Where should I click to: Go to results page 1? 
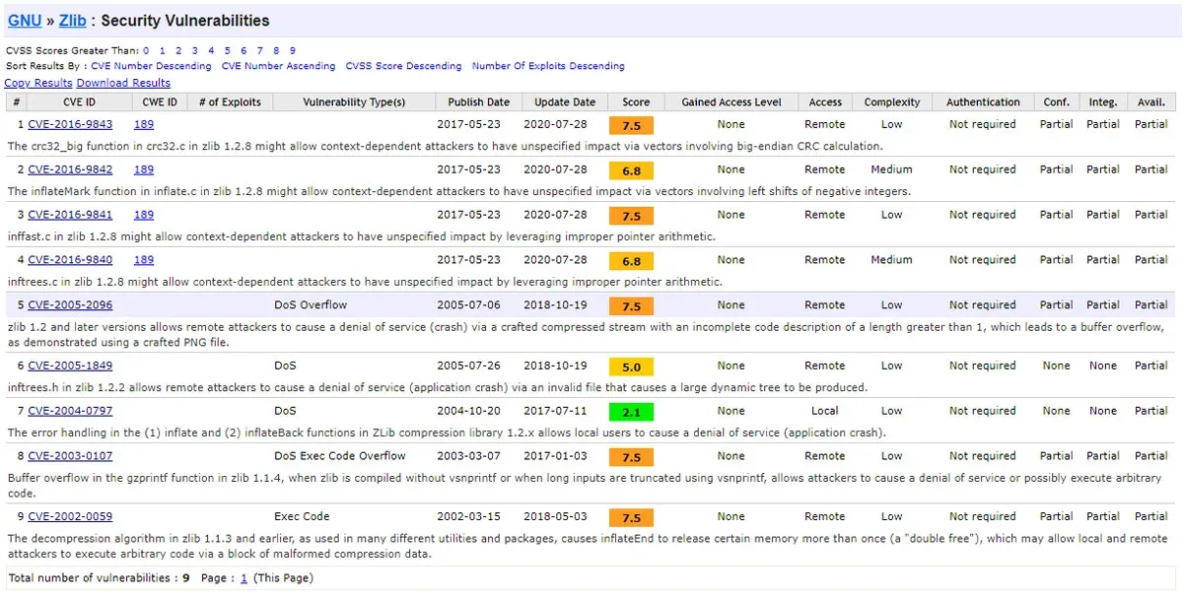click(244, 577)
